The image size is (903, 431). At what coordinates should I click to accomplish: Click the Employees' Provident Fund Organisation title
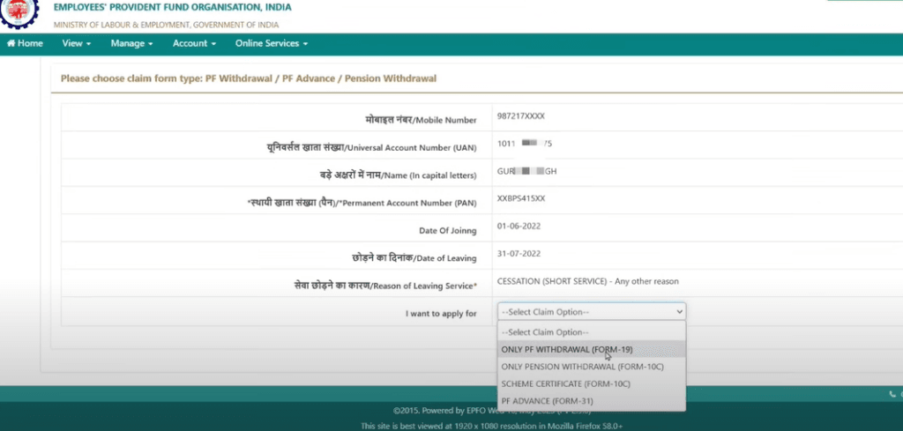172,7
